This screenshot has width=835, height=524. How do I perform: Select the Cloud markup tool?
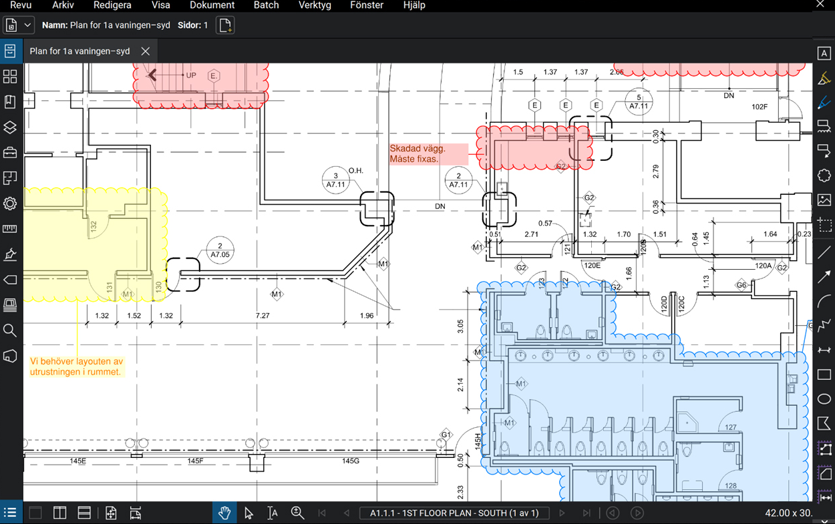pyautogui.click(x=824, y=176)
